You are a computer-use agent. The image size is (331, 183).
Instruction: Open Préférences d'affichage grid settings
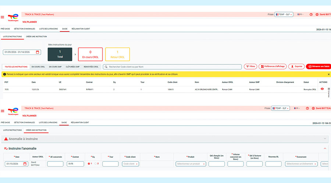click(x=273, y=67)
